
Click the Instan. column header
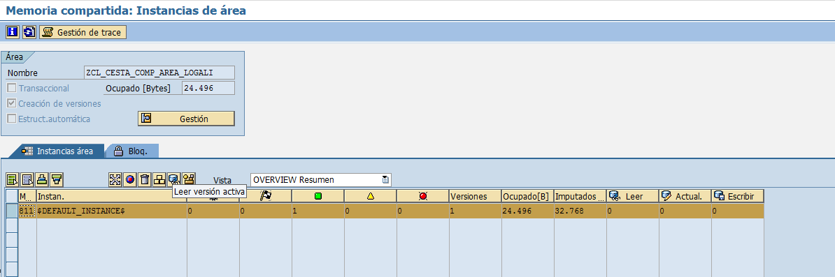pos(112,196)
